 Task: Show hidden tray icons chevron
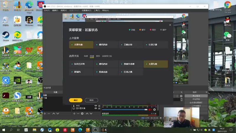tap(191, 130)
